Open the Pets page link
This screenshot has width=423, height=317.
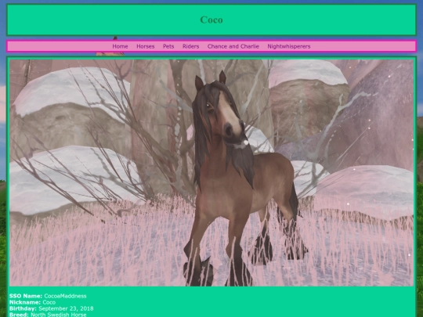point(168,46)
